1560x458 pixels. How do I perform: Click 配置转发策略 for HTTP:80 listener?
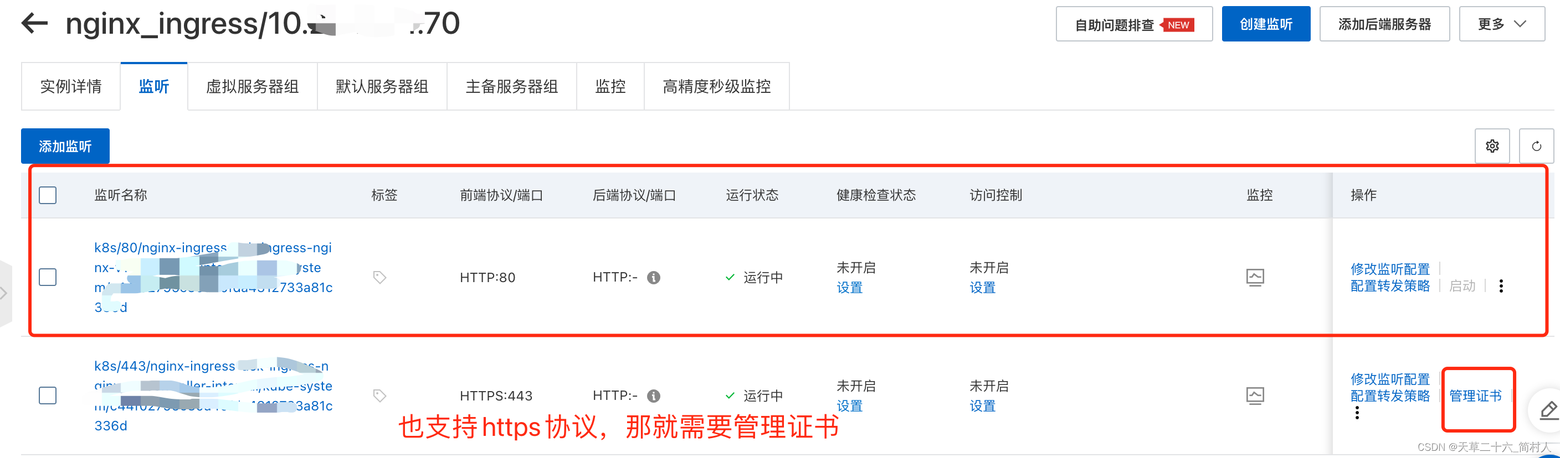tap(1390, 285)
